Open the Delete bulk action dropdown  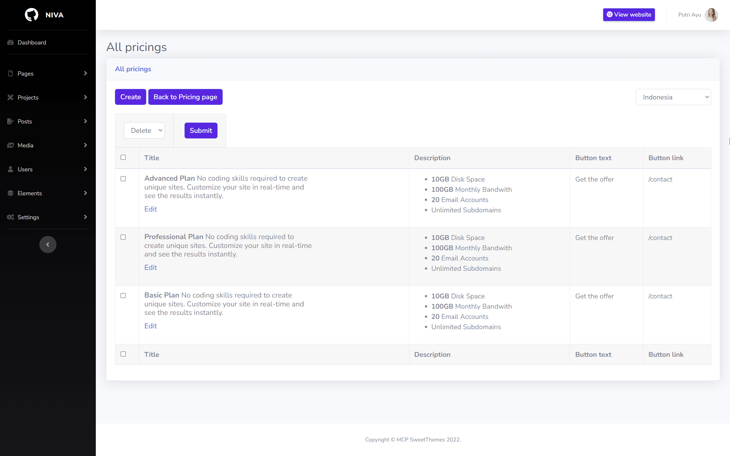(x=144, y=130)
